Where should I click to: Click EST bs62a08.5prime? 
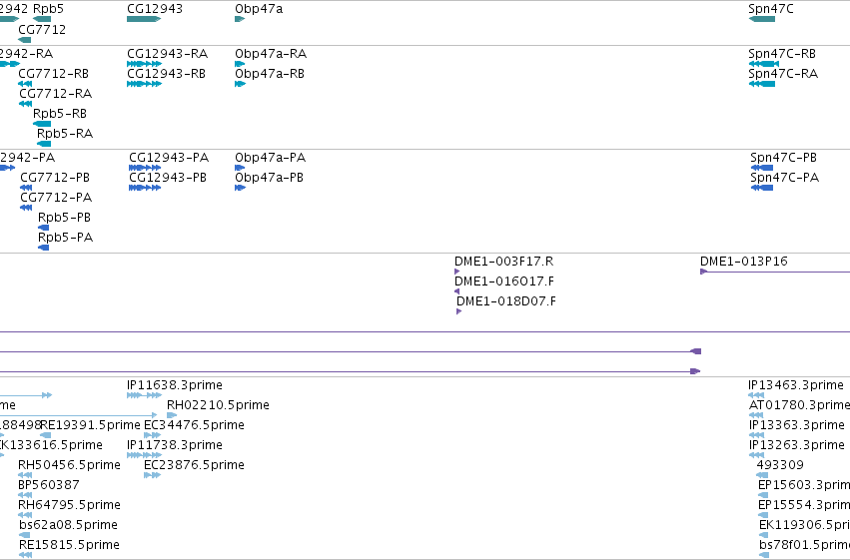point(24,536)
